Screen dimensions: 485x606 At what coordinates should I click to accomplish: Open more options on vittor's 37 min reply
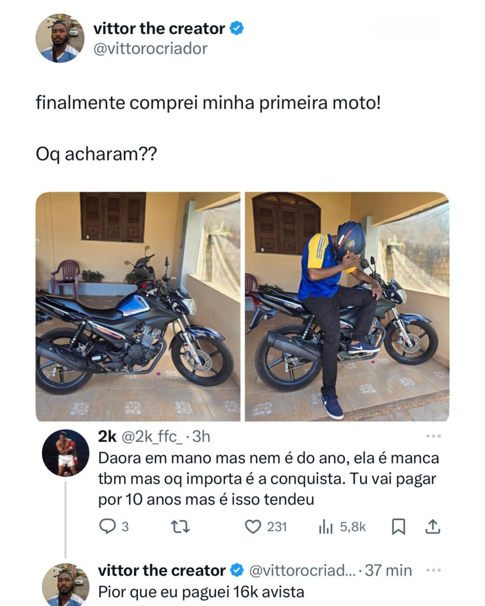433,571
